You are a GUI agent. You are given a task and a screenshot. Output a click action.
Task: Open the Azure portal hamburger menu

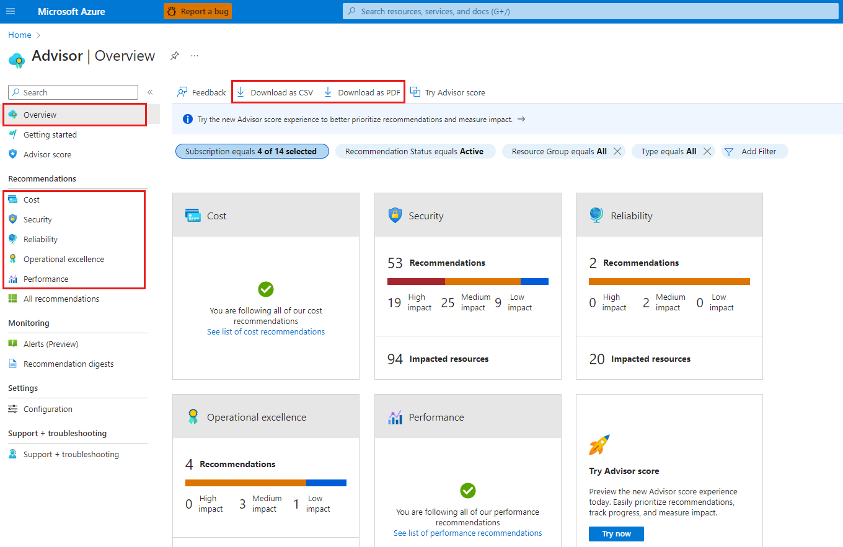pyautogui.click(x=11, y=11)
